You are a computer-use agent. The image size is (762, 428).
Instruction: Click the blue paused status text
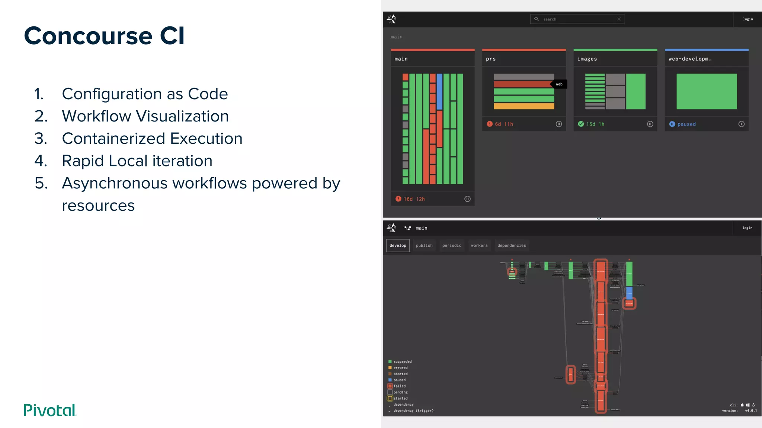click(686, 124)
